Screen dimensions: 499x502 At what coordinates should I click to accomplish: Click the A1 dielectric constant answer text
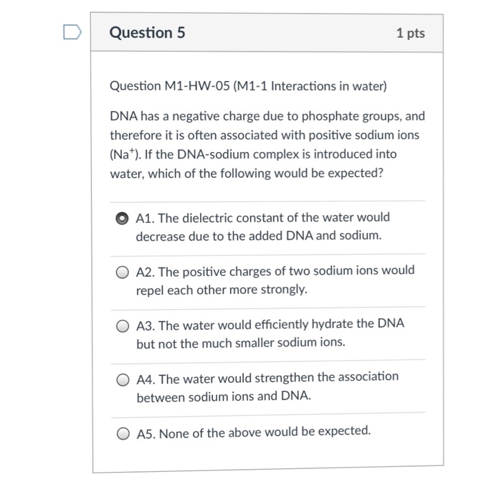(x=263, y=227)
